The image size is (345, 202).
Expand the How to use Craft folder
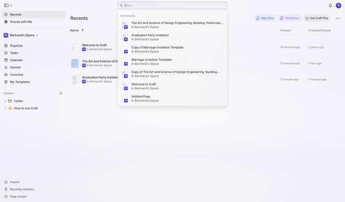pos(5,108)
